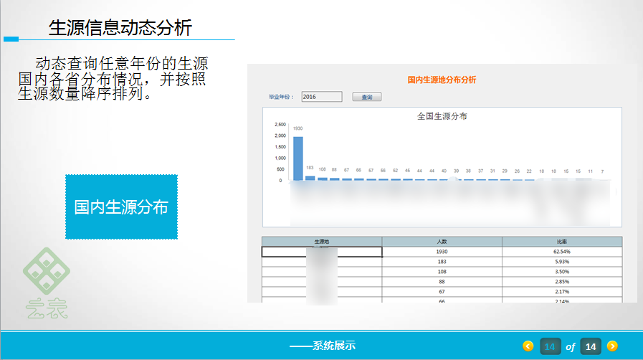
Task: Select the table cell showing 108
Action: click(442, 272)
